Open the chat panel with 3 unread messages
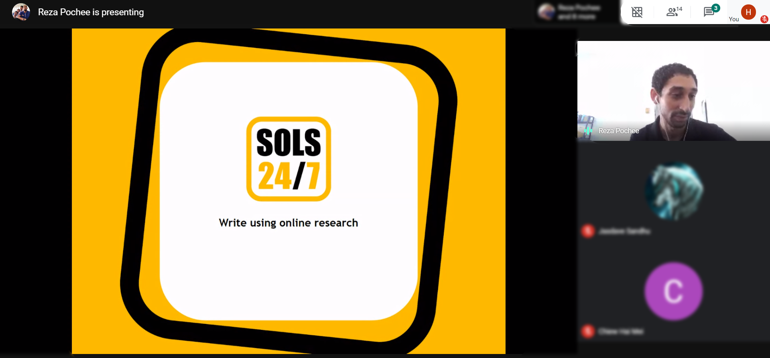Viewport: 770px width, 358px height. pyautogui.click(x=711, y=11)
